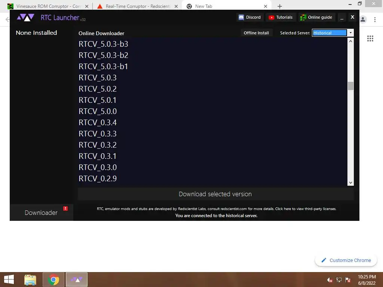This screenshot has width=383, height=287.
Task: Click the Chrome profile avatar icon
Action: 363,19
